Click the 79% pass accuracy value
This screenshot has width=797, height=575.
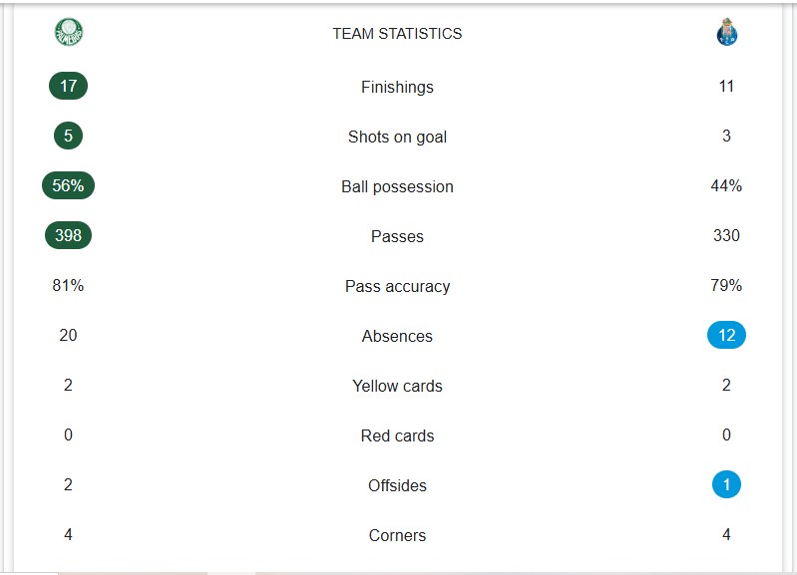pos(726,286)
